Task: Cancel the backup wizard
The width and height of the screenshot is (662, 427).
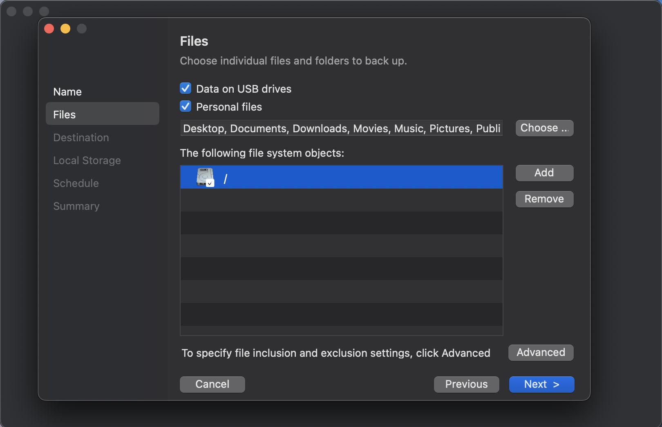Action: point(212,385)
